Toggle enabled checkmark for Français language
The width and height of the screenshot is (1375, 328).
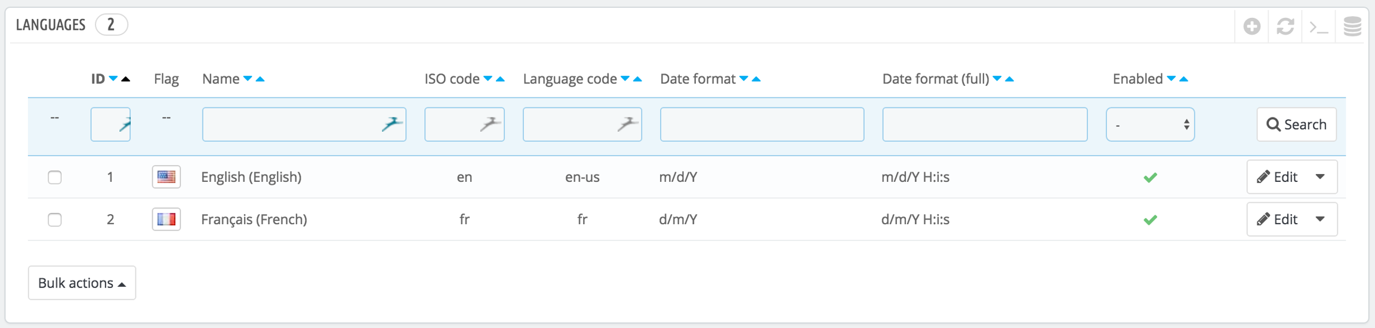click(1150, 220)
